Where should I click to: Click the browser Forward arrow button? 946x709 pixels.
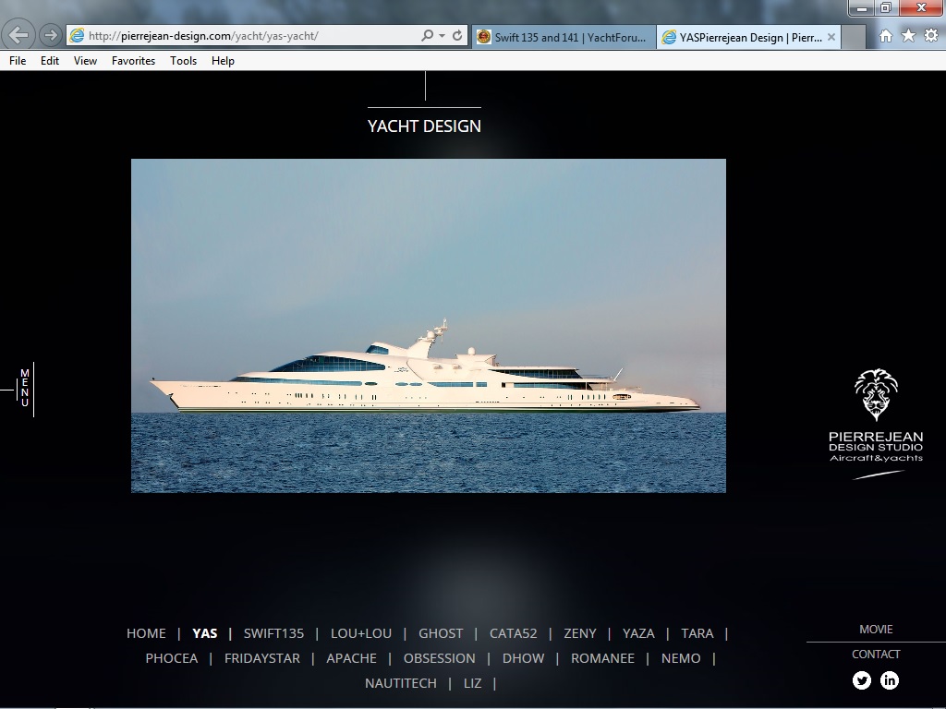(51, 35)
